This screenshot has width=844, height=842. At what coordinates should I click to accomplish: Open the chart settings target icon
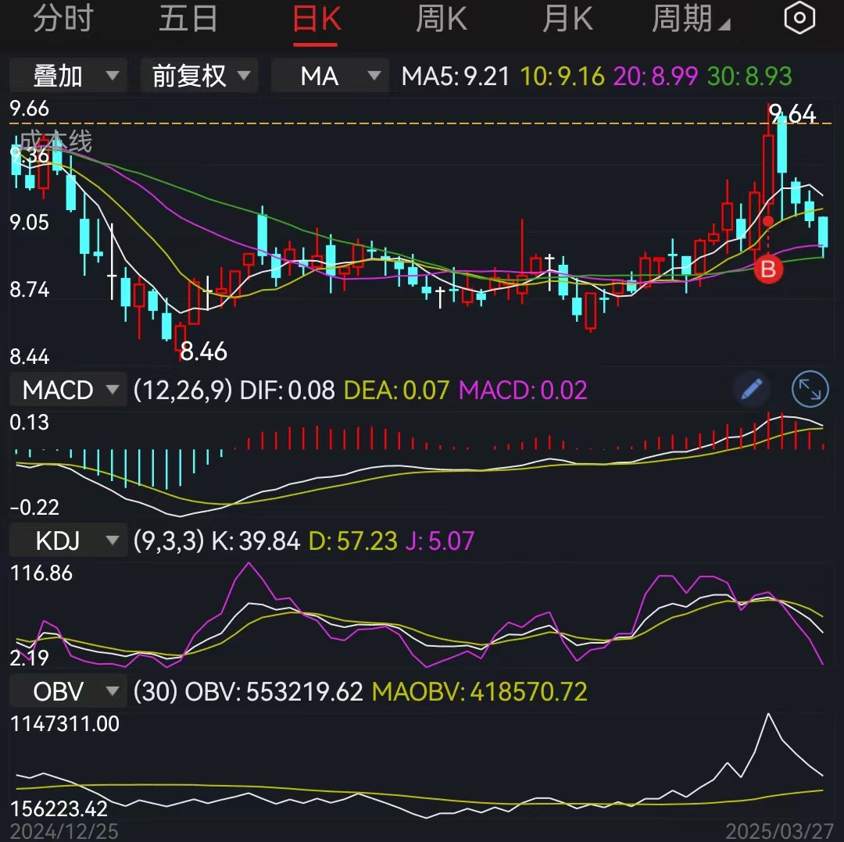click(799, 17)
